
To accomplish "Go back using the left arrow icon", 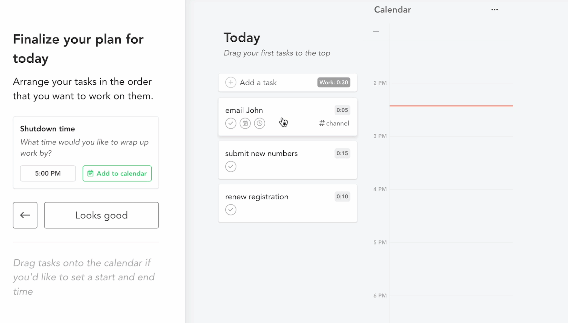I will [25, 215].
